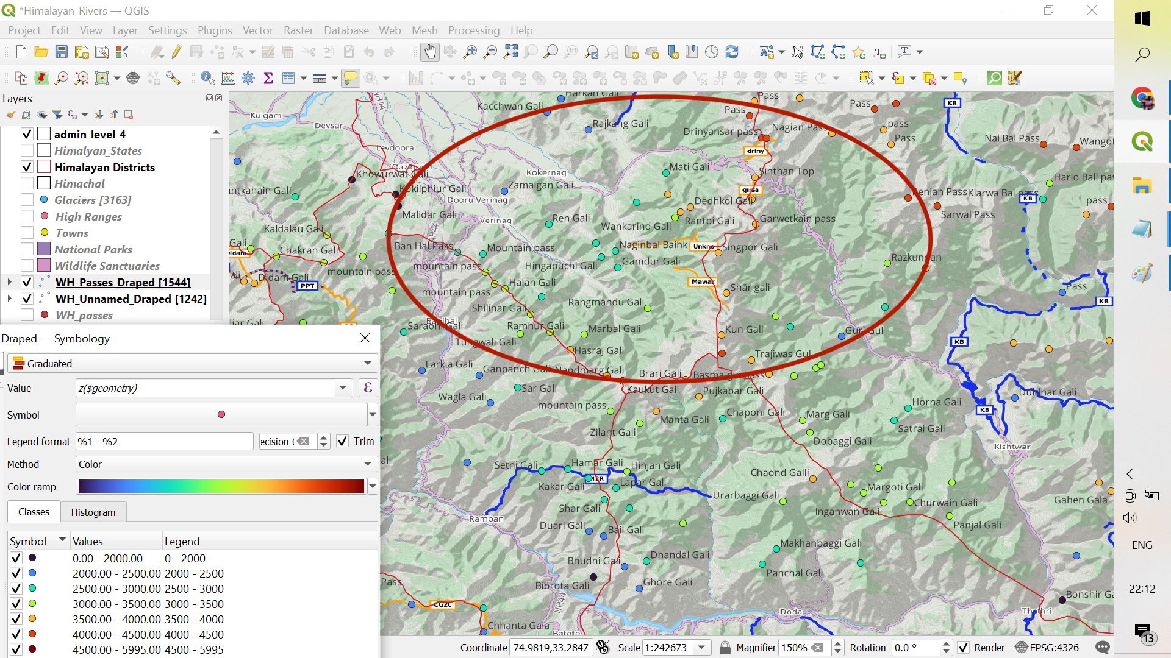Click the color ramp gradient bar
The width and height of the screenshot is (1171, 658).
tap(221, 486)
